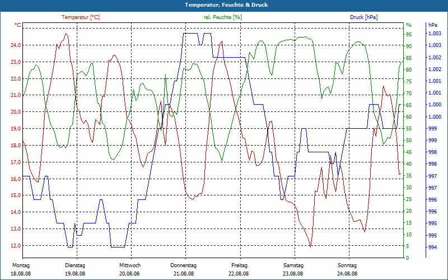
Task: Click the 45 humidity axis value
Action: pos(409,152)
